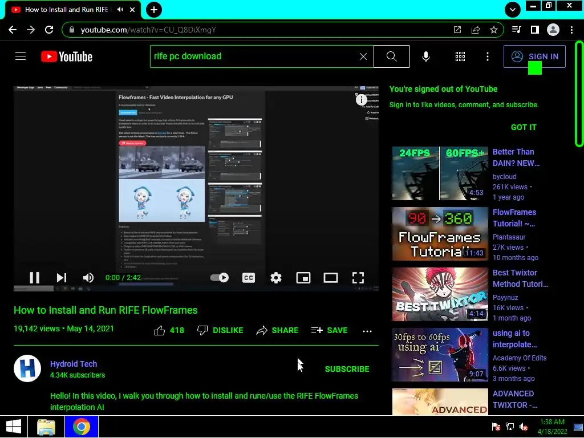Open the Chrome three-dot menu
The image size is (584, 438).
pyautogui.click(x=571, y=30)
